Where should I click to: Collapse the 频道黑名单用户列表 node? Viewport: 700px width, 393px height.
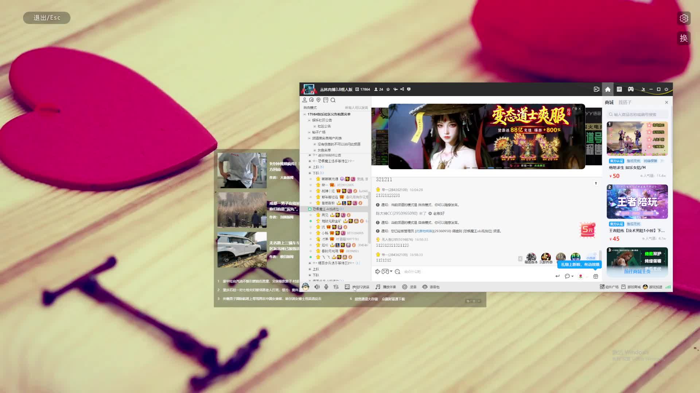pos(309,138)
